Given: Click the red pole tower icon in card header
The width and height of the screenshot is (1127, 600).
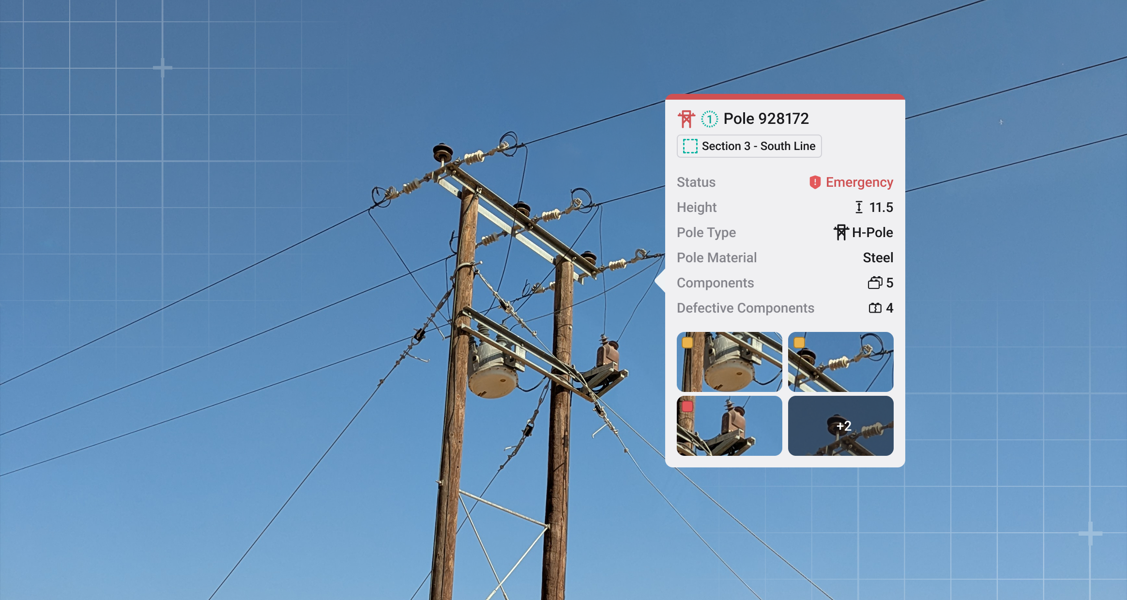Looking at the screenshot, I should click(686, 119).
